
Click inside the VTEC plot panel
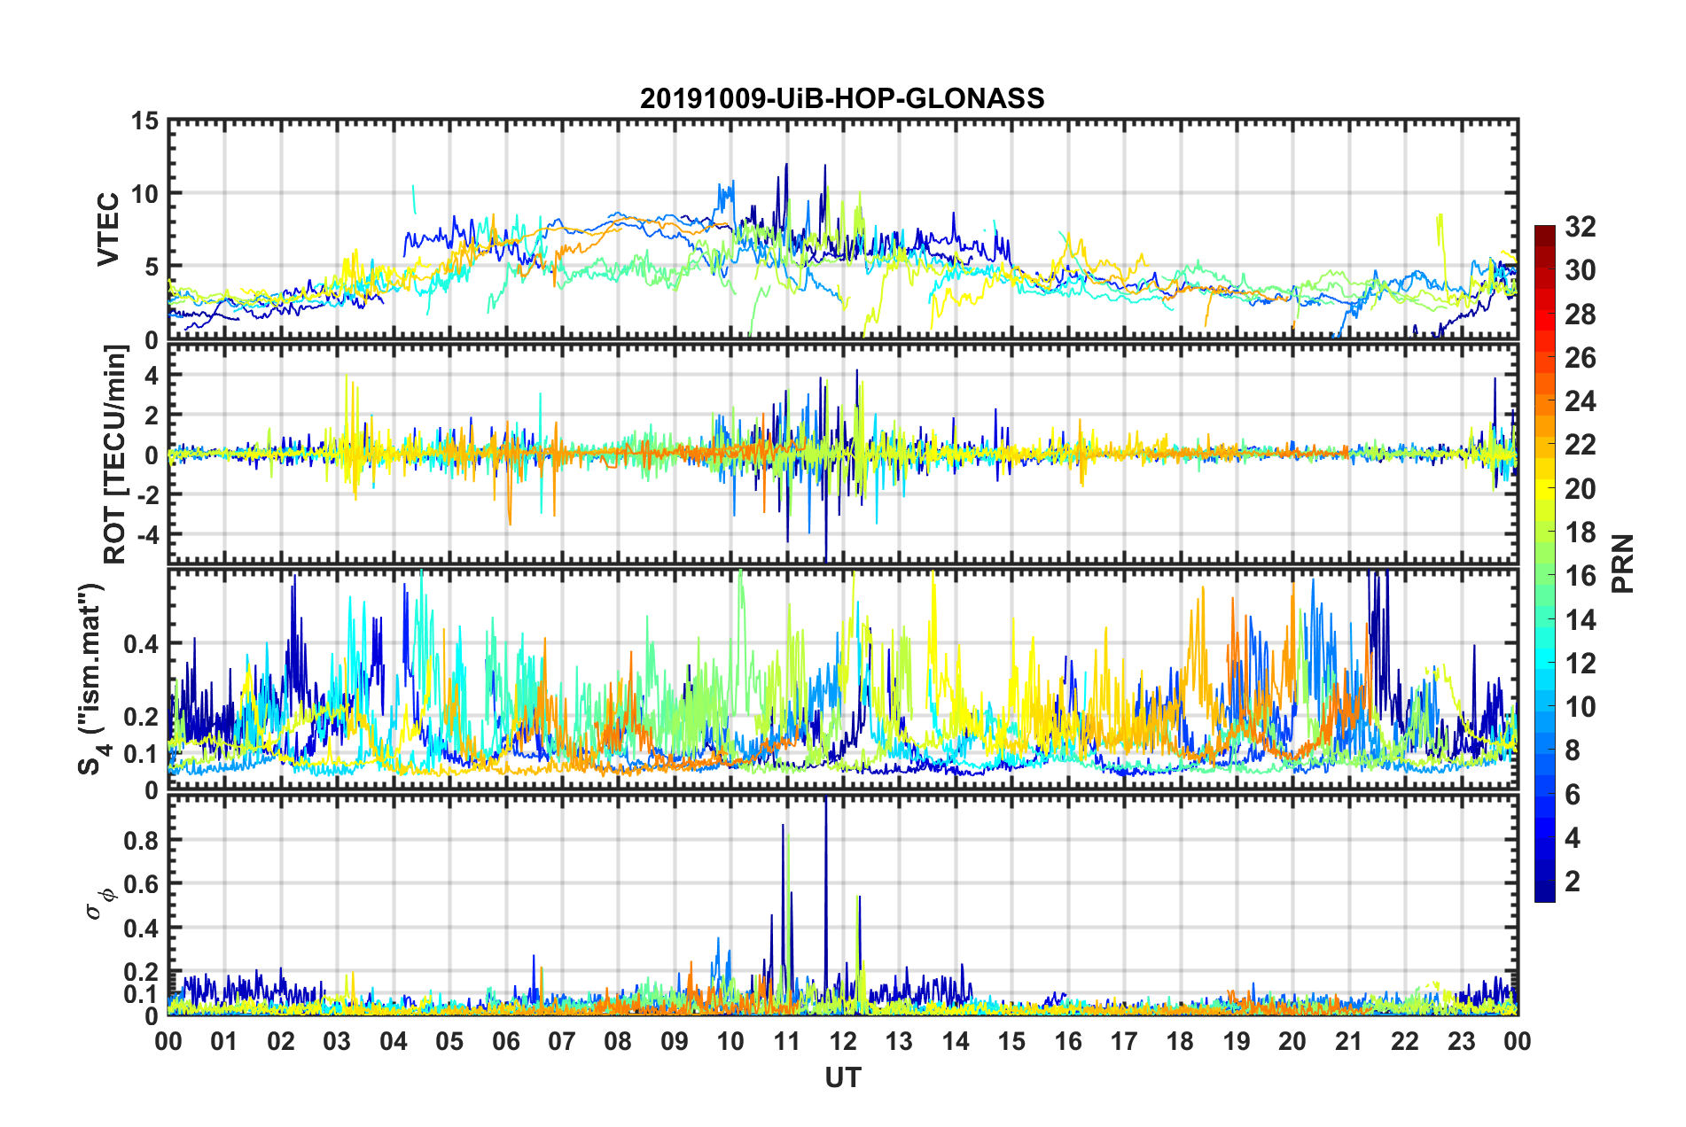point(843,229)
